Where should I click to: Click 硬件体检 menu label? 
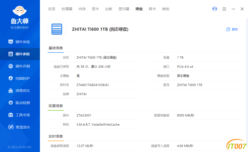pyautogui.click(x=23, y=42)
